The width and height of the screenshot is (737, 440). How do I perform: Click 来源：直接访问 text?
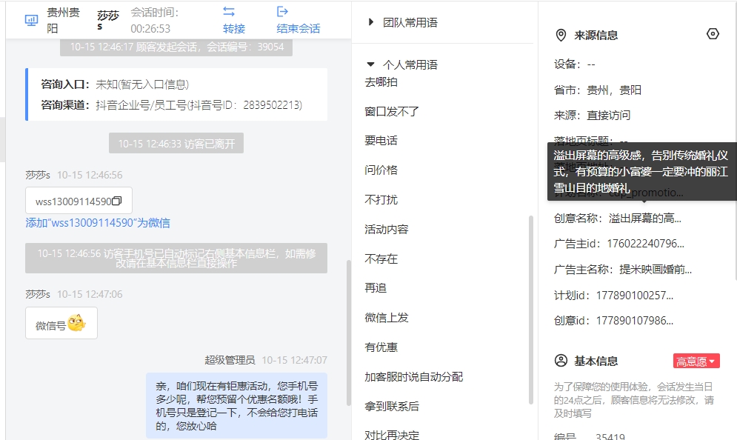click(x=593, y=115)
